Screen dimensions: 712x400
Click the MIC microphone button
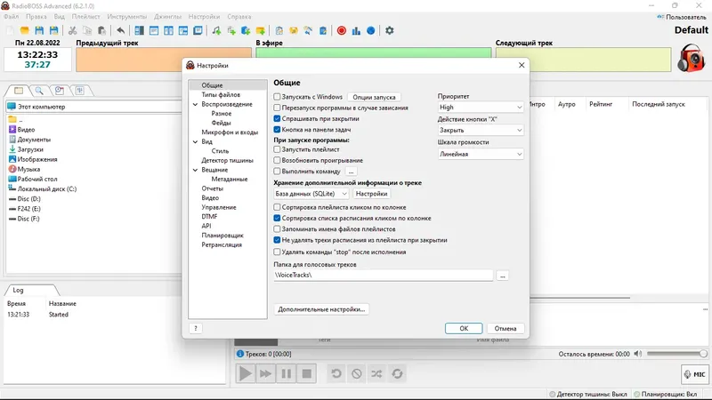click(x=695, y=374)
